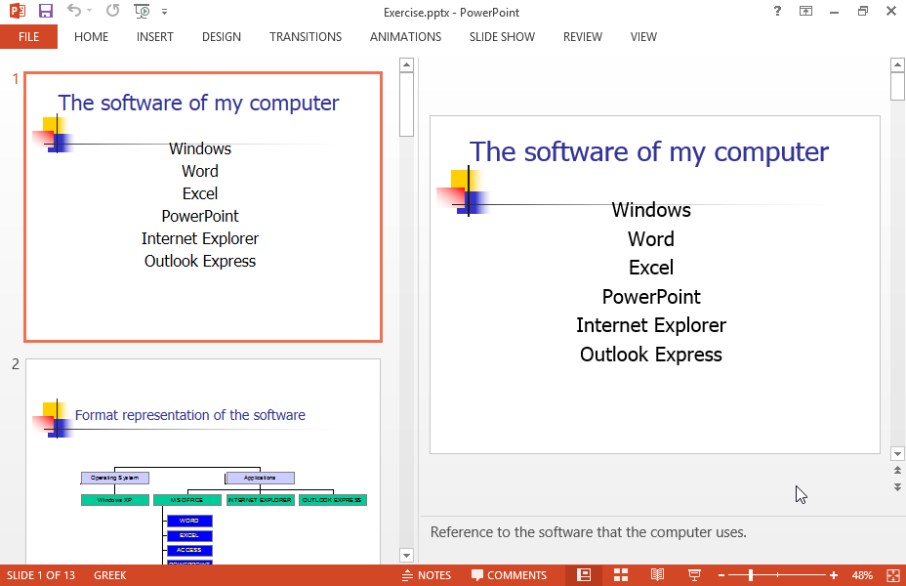The width and height of the screenshot is (906, 586).
Task: Go to Previous Slide double-arrow button
Action: (897, 471)
